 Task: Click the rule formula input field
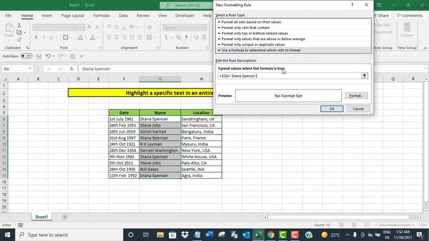point(290,76)
